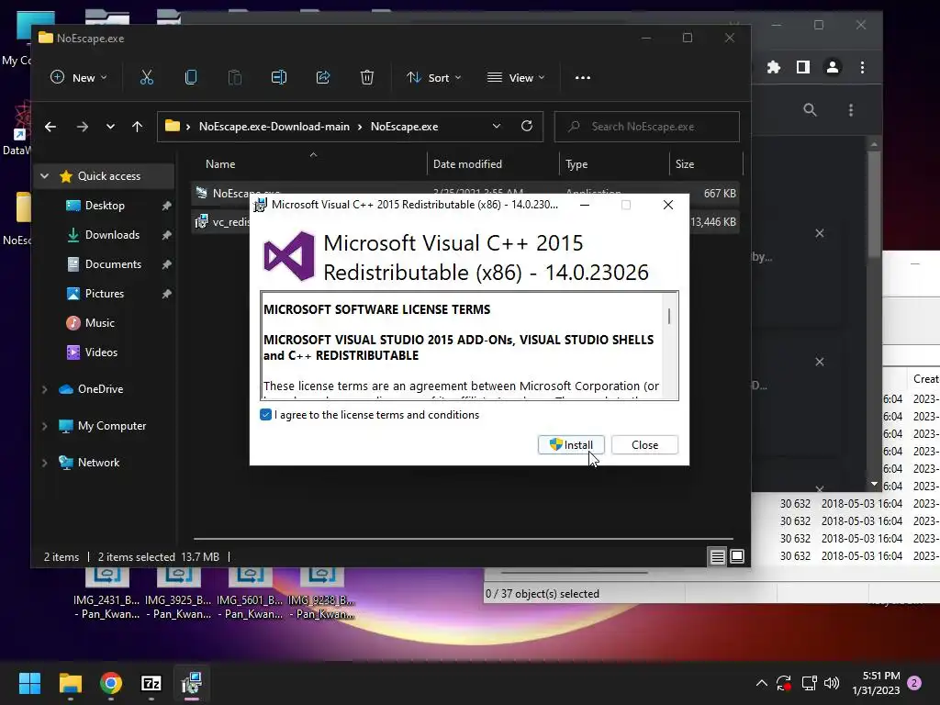Switch to details view in status bar
Image resolution: width=940 pixels, height=705 pixels.
point(718,557)
